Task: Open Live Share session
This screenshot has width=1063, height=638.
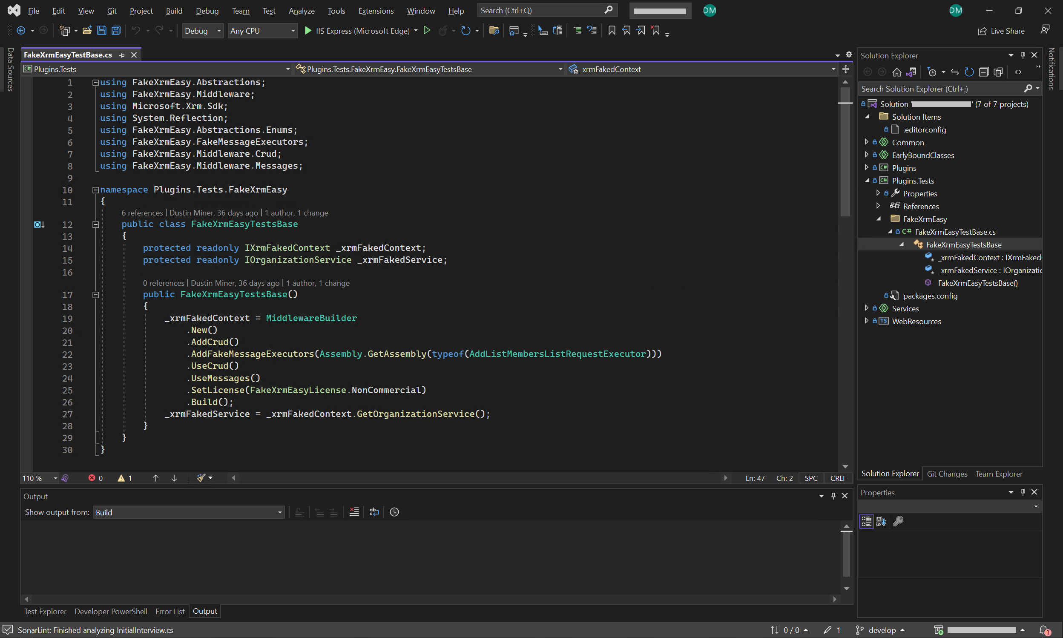Action: coord(1001,31)
